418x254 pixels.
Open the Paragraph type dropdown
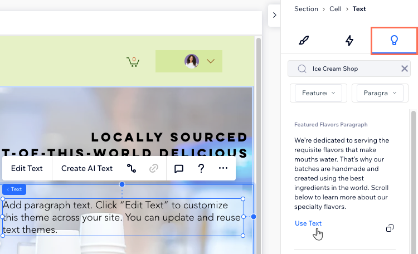380,93
